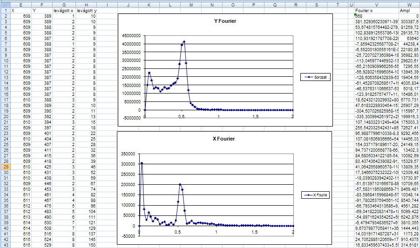Select Fourier x cell -304,507026825958
420x248 pixels.
click(377, 111)
